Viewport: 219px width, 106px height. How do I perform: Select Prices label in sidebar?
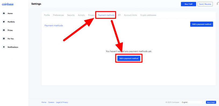click(x=10, y=30)
